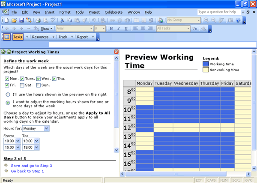
Task: Open the Arial font dropdown
Action: click(91, 29)
